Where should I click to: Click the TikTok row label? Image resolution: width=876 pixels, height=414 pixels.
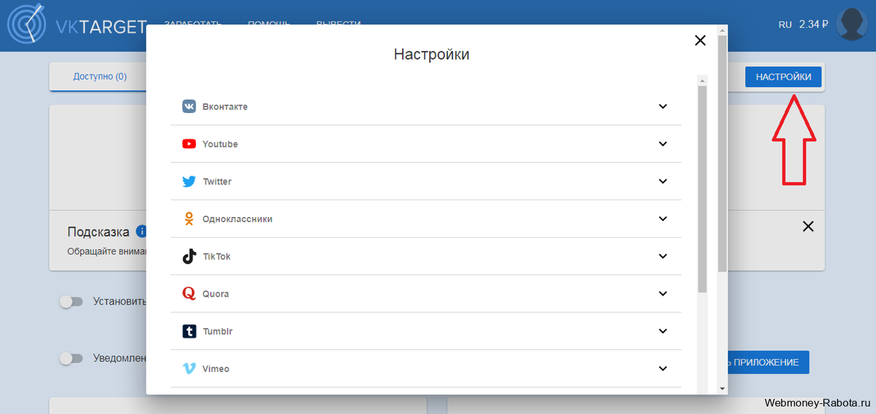tap(216, 256)
